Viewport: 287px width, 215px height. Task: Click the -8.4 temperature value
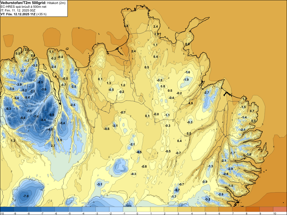[43, 120]
